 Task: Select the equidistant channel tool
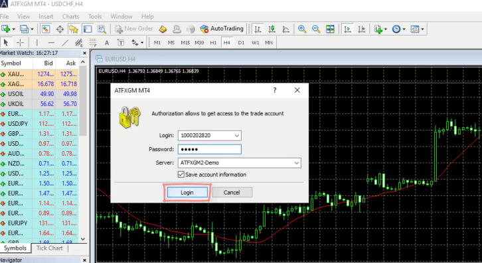79,42
